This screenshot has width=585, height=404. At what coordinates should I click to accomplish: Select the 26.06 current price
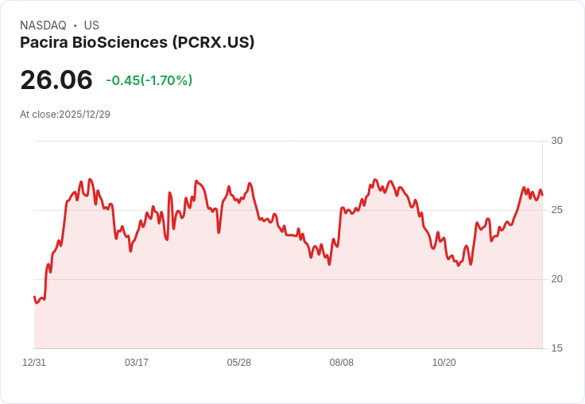click(x=56, y=80)
